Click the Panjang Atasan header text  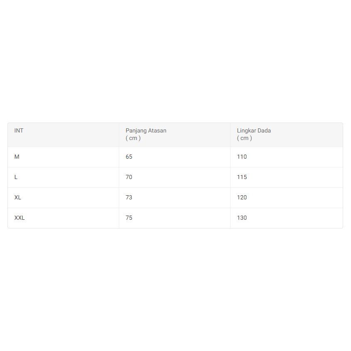(x=146, y=130)
